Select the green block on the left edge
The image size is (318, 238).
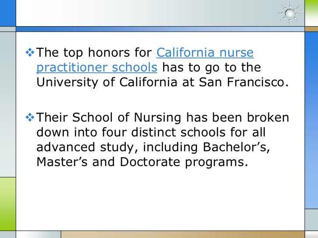[x=8, y=204]
